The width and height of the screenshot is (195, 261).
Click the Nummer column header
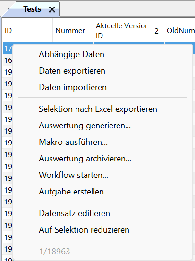(73, 31)
